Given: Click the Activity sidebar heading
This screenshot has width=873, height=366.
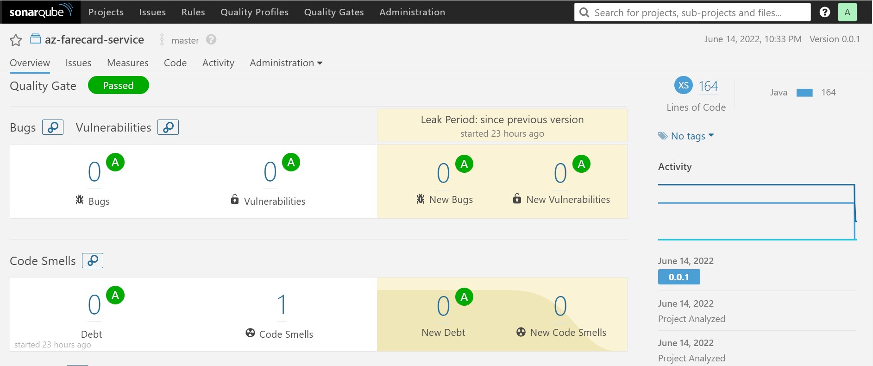Looking at the screenshot, I should click(675, 166).
